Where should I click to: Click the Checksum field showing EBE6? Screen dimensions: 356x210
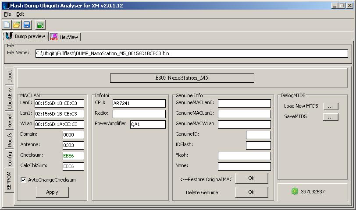[73, 156]
